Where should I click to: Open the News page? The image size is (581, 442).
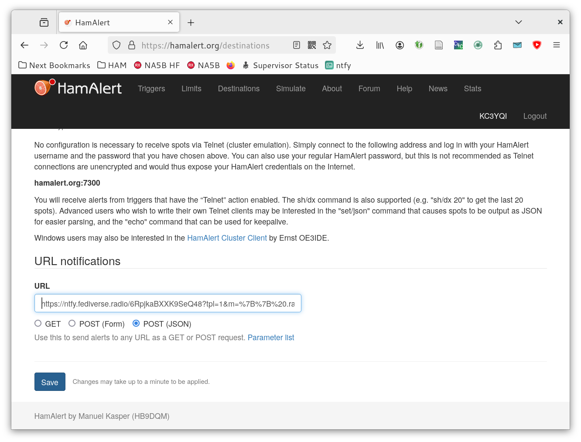(x=438, y=89)
